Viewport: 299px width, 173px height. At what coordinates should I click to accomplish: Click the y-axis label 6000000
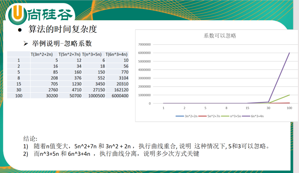144,53
